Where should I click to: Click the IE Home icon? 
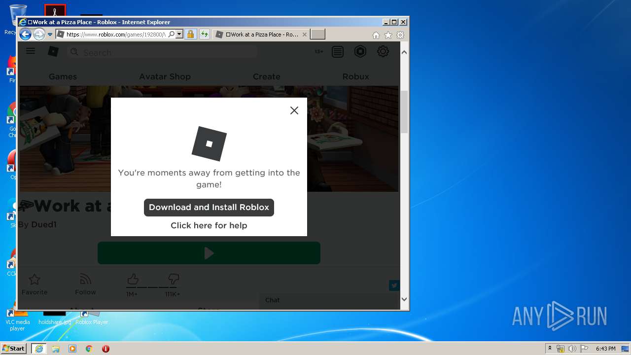(x=376, y=35)
